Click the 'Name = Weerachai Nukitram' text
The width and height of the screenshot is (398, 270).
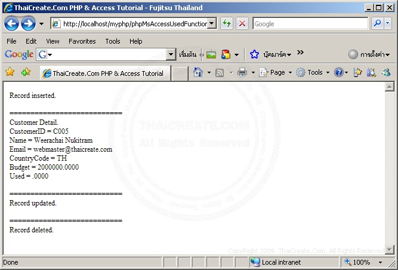tap(51, 140)
